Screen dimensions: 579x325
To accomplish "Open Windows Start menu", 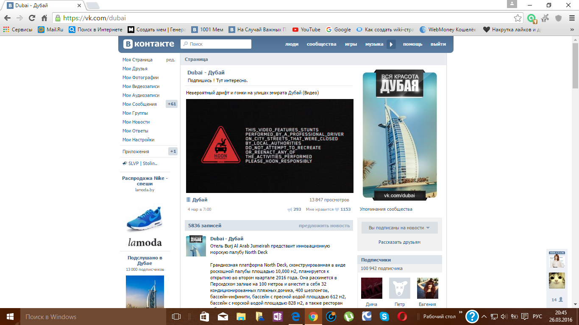I will pos(10,317).
